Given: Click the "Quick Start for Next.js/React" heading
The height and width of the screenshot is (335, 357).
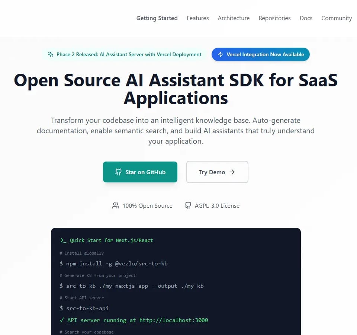Looking at the screenshot, I should coord(111,240).
